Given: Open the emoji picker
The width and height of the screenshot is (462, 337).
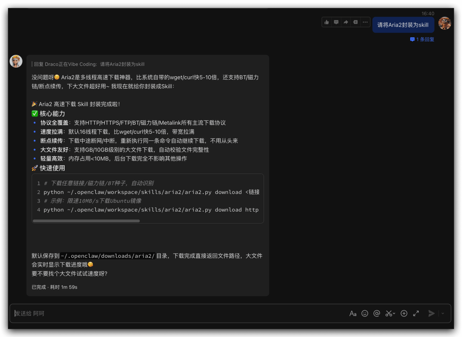Looking at the screenshot, I should coord(365,313).
